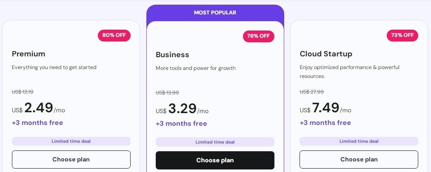Click the Business plan heading
This screenshot has height=172, width=431.
point(172,55)
